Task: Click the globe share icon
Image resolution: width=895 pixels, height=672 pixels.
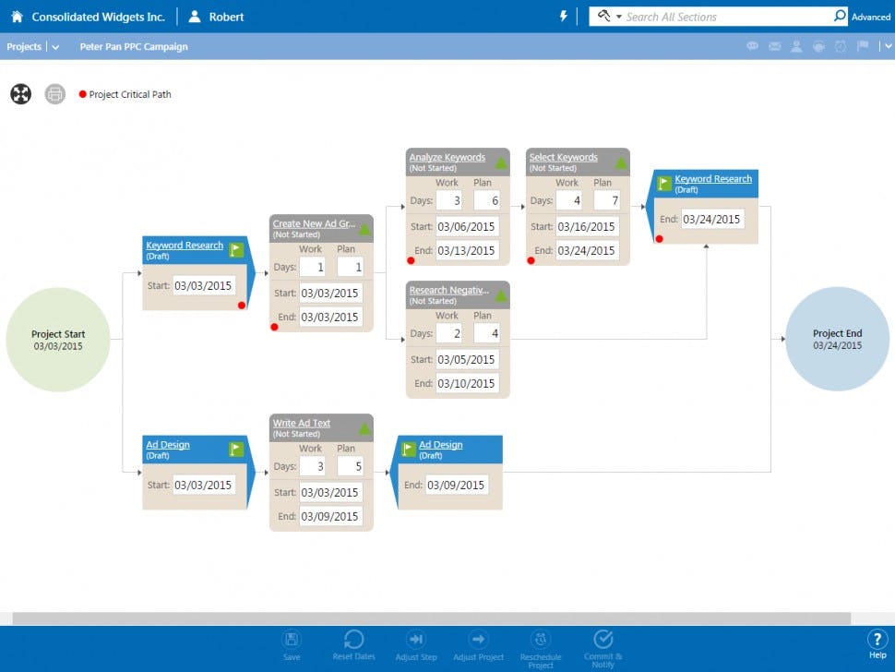Action: tap(818, 46)
